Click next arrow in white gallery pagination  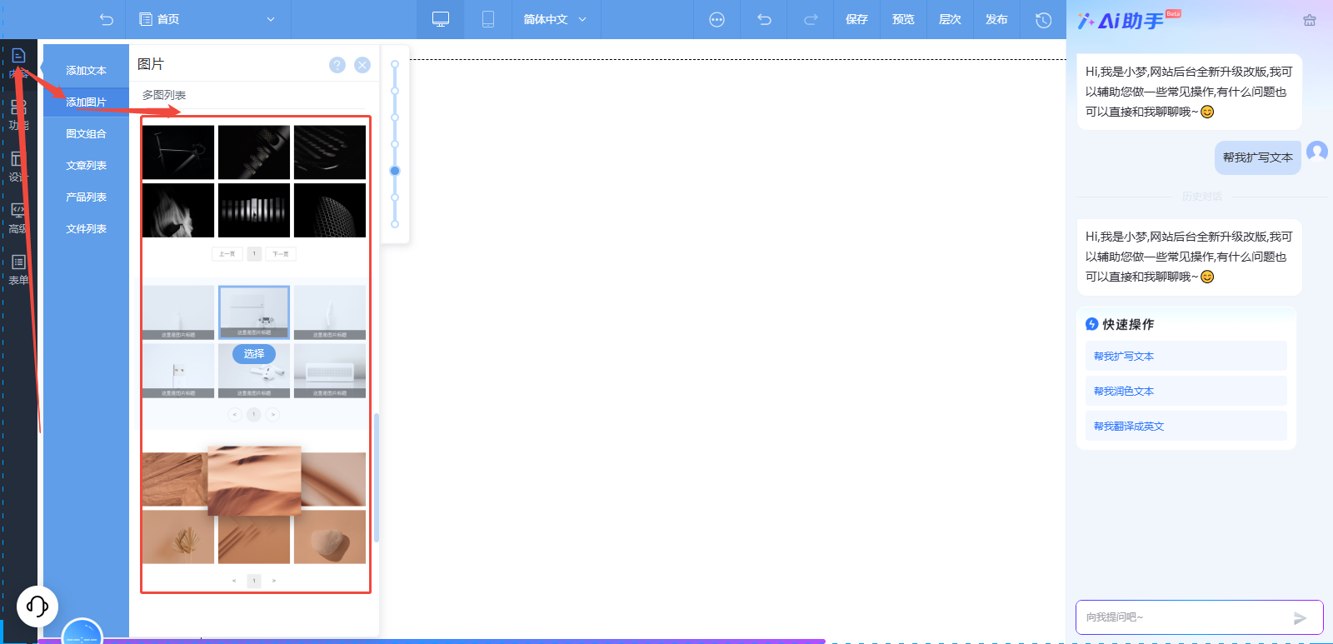[x=272, y=414]
